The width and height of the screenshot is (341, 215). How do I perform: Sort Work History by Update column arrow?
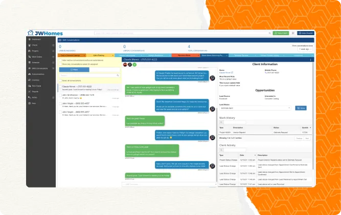click(x=310, y=128)
